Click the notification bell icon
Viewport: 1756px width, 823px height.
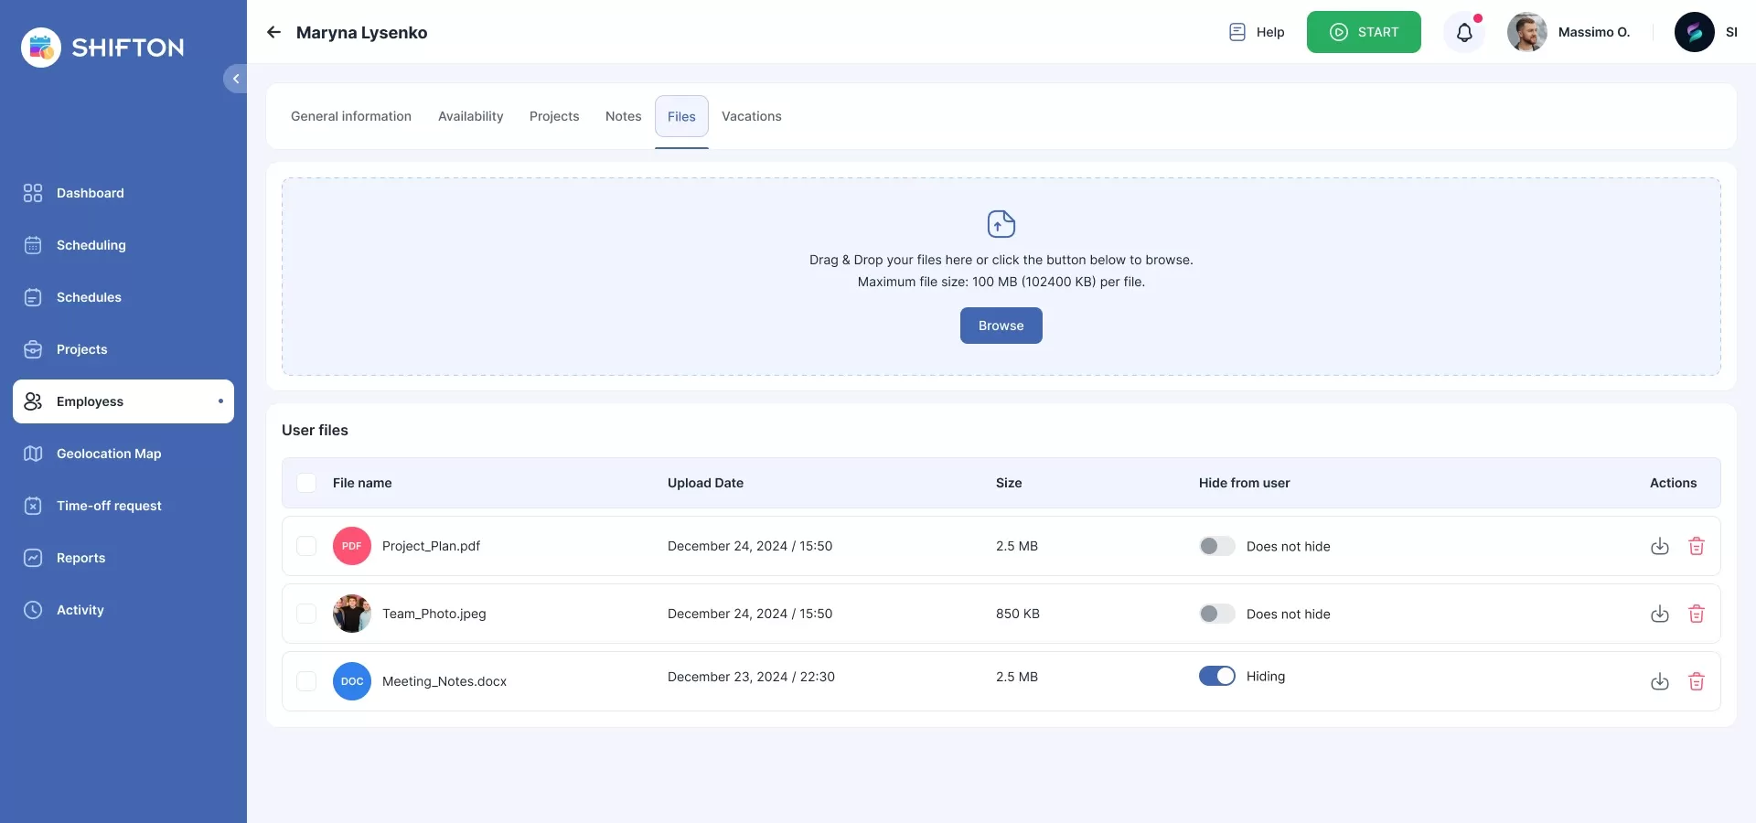coord(1464,33)
